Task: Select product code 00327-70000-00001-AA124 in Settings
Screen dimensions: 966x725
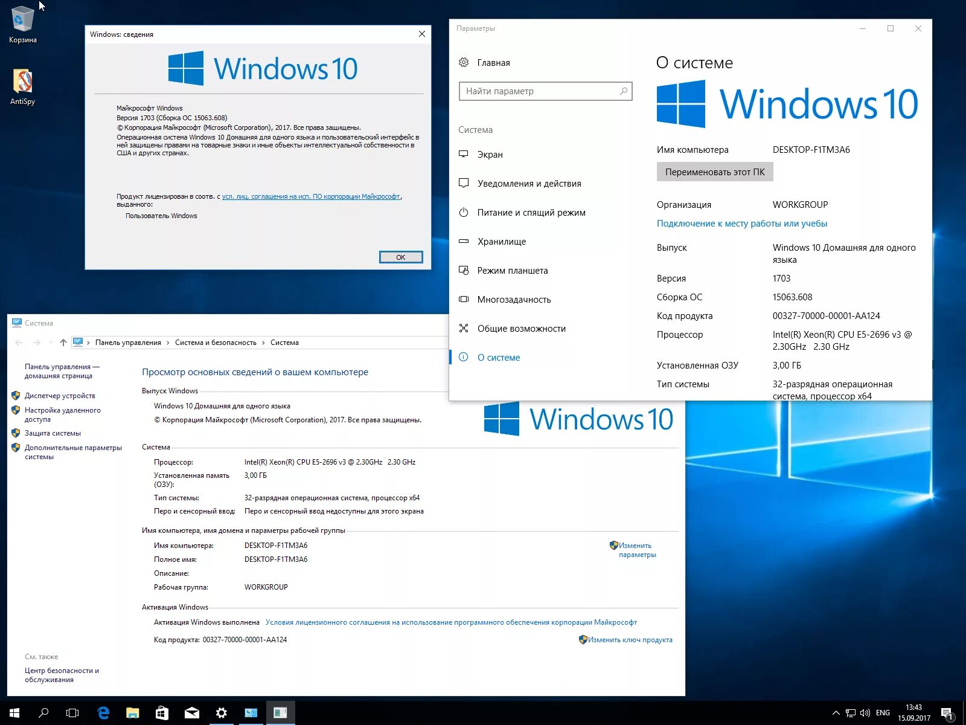Action: pyautogui.click(x=827, y=316)
